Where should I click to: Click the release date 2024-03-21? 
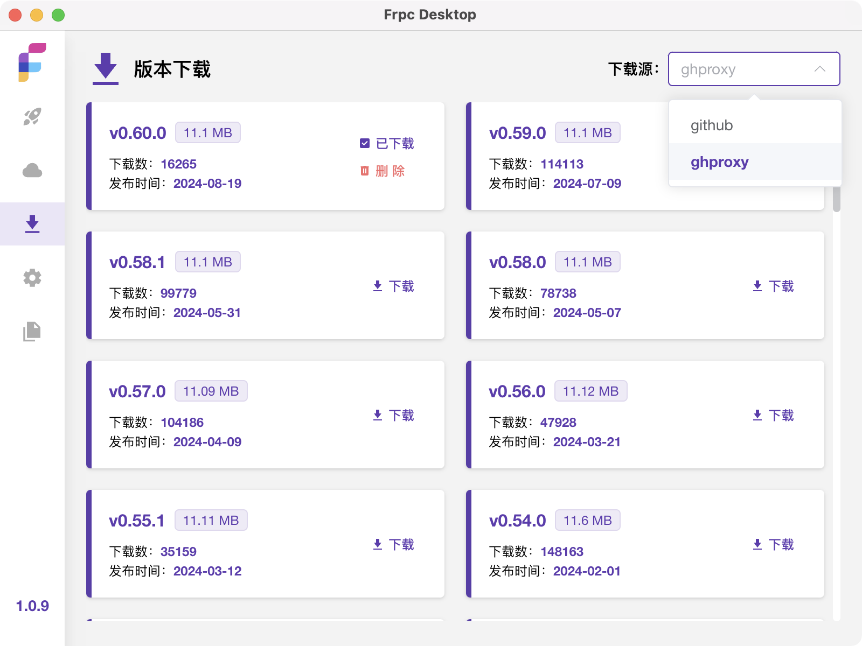[x=587, y=442]
